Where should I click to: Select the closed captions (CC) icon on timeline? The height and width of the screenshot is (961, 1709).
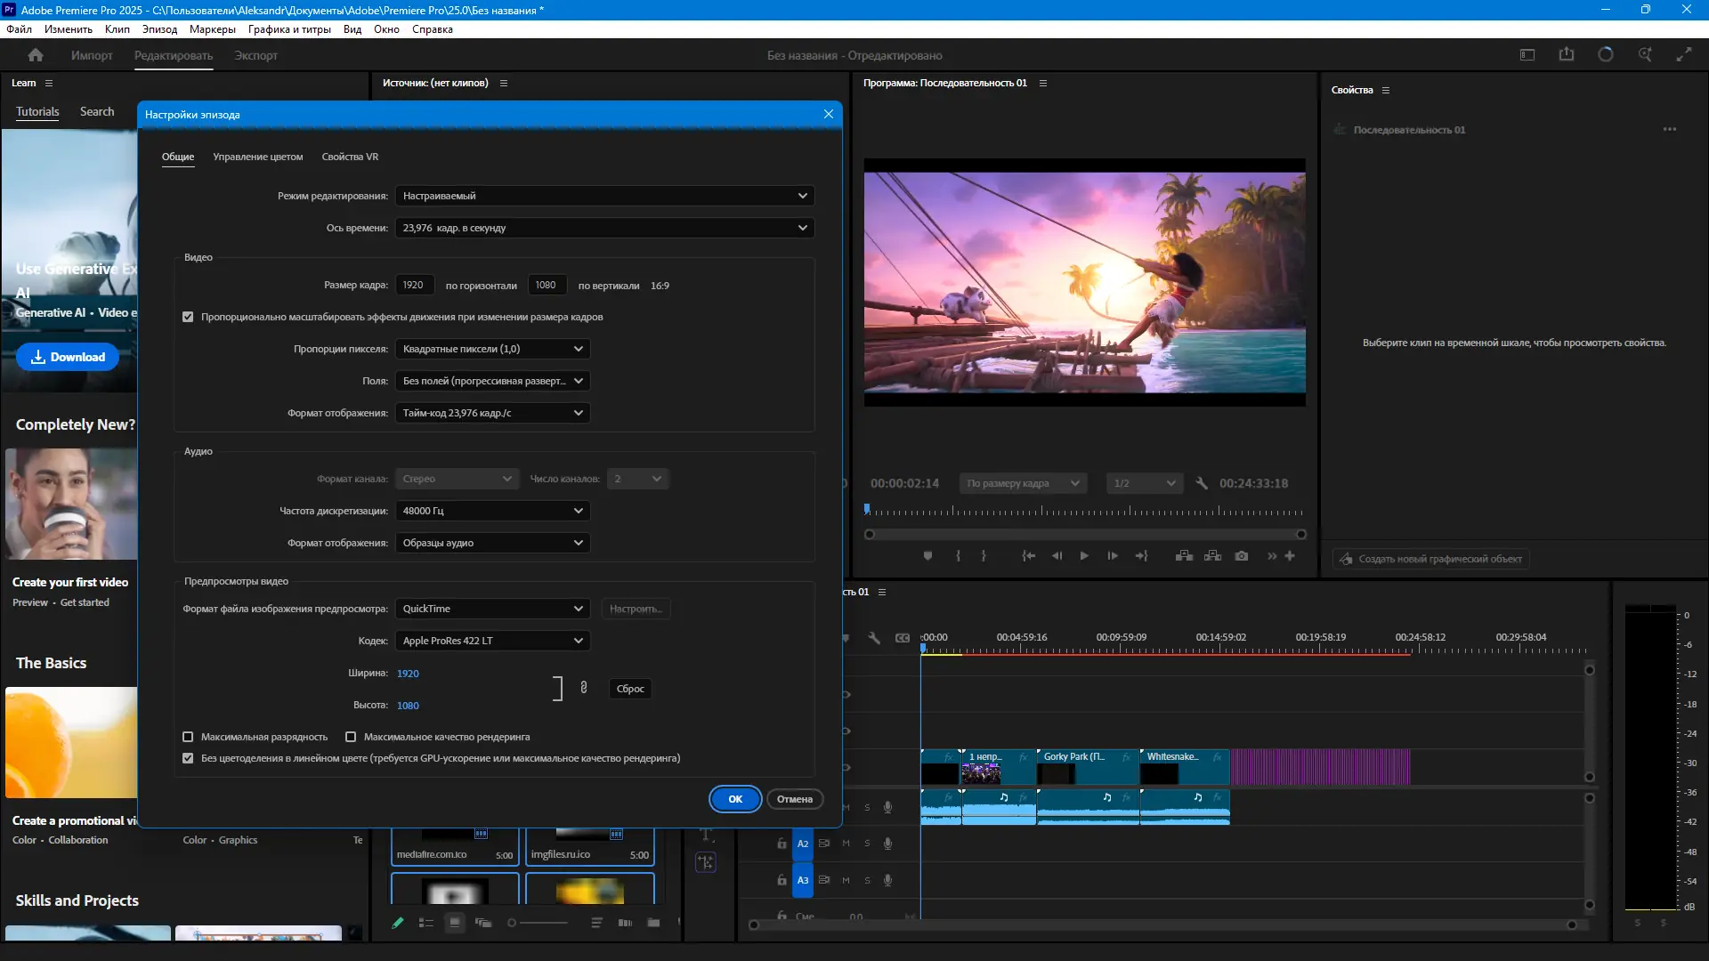tap(903, 637)
